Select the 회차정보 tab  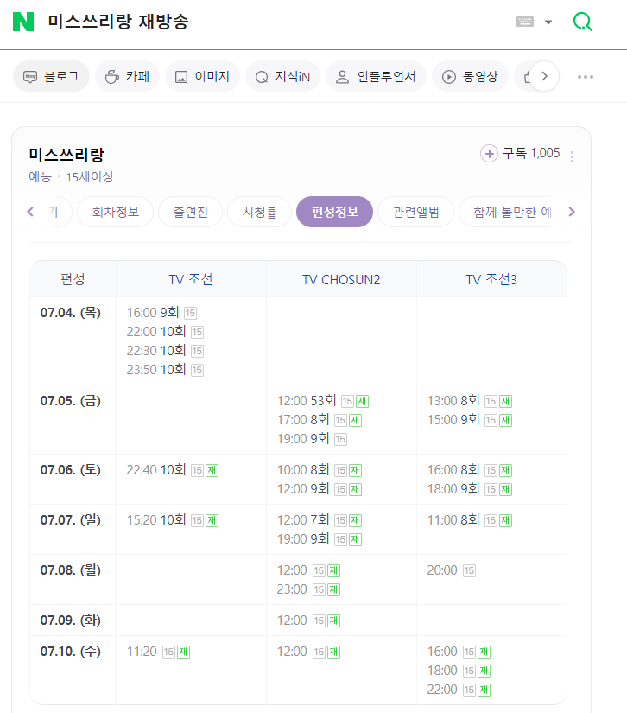click(x=116, y=212)
